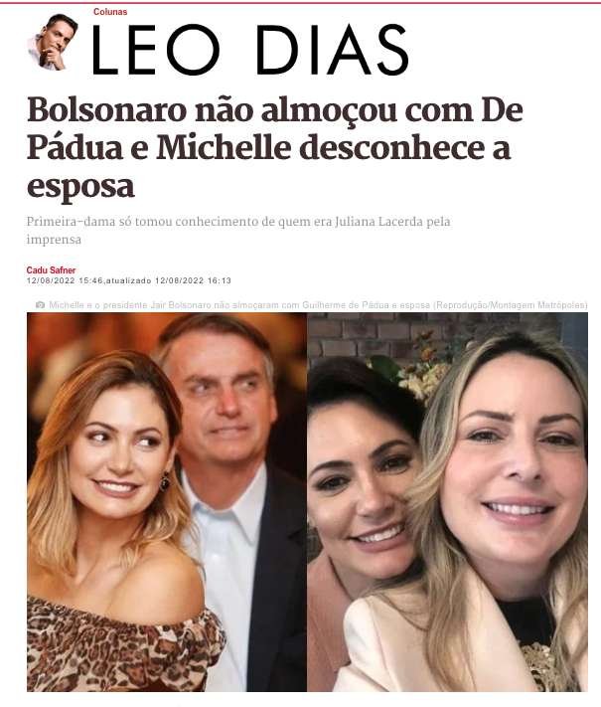
Task: Click the dark-haired woman in the selfie
Action: 361,496
